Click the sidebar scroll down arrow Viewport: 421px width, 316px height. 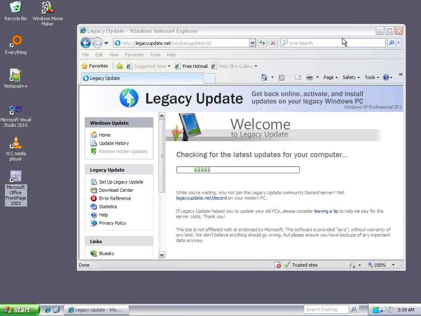pyautogui.click(x=162, y=255)
